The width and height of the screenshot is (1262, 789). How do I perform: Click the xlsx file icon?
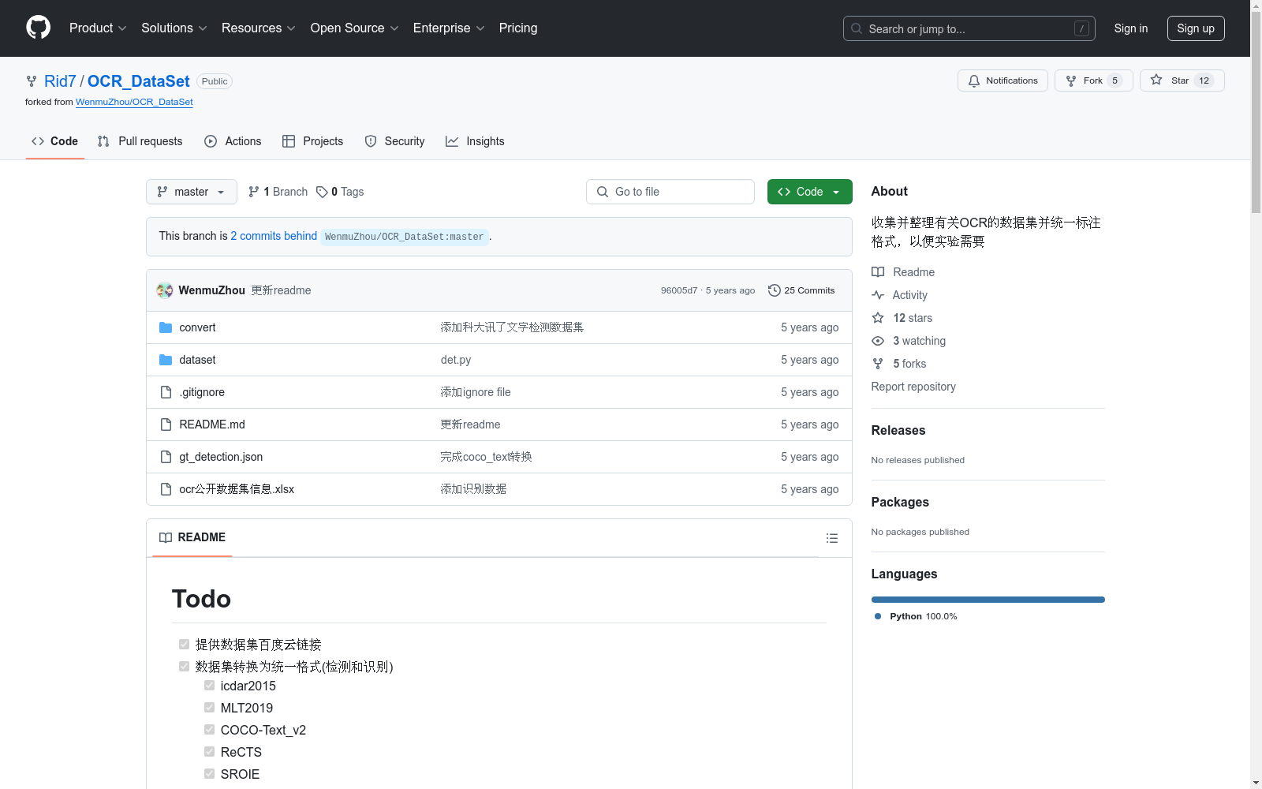pos(166,489)
